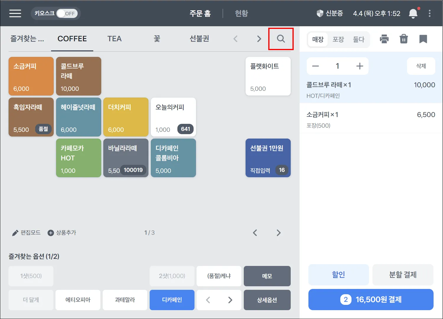Viewport: 443px width, 319px height.
Task: Save order using the bookmark icon
Action: click(x=423, y=39)
